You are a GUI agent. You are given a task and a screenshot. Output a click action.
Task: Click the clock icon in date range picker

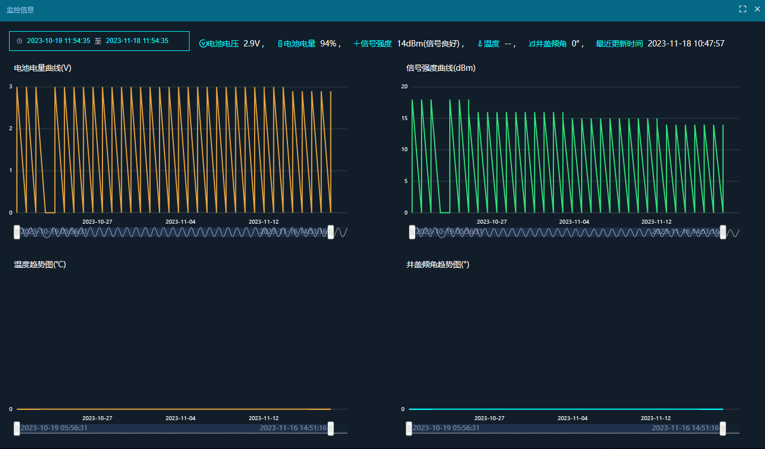point(19,41)
